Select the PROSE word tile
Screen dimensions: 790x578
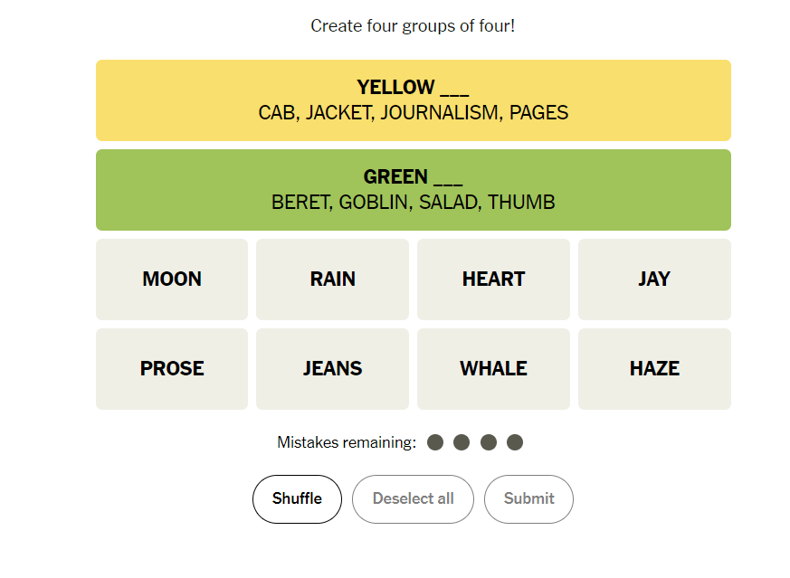(x=171, y=368)
